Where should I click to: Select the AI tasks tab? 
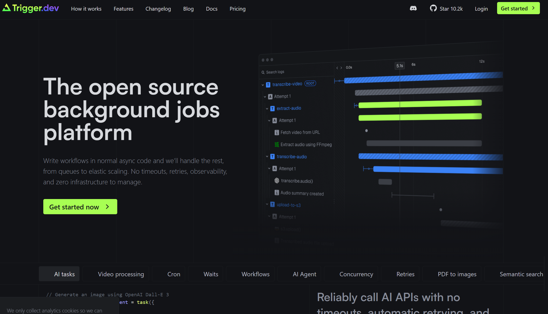59,274
